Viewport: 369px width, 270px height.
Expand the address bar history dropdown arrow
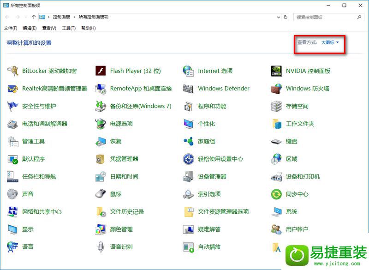coord(278,17)
